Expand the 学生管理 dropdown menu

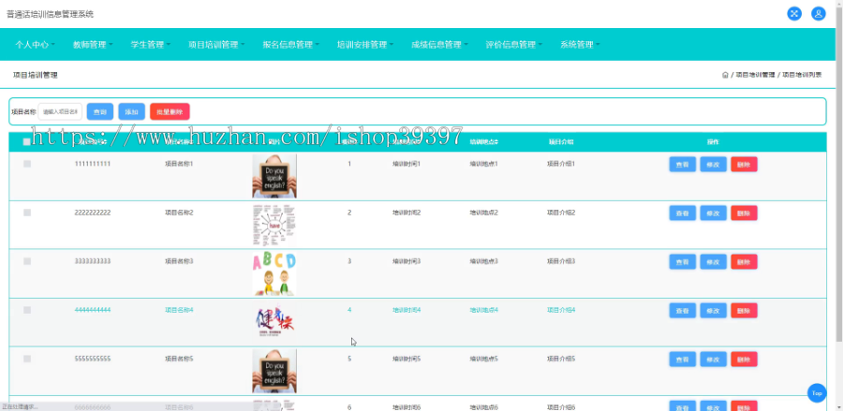pos(151,45)
